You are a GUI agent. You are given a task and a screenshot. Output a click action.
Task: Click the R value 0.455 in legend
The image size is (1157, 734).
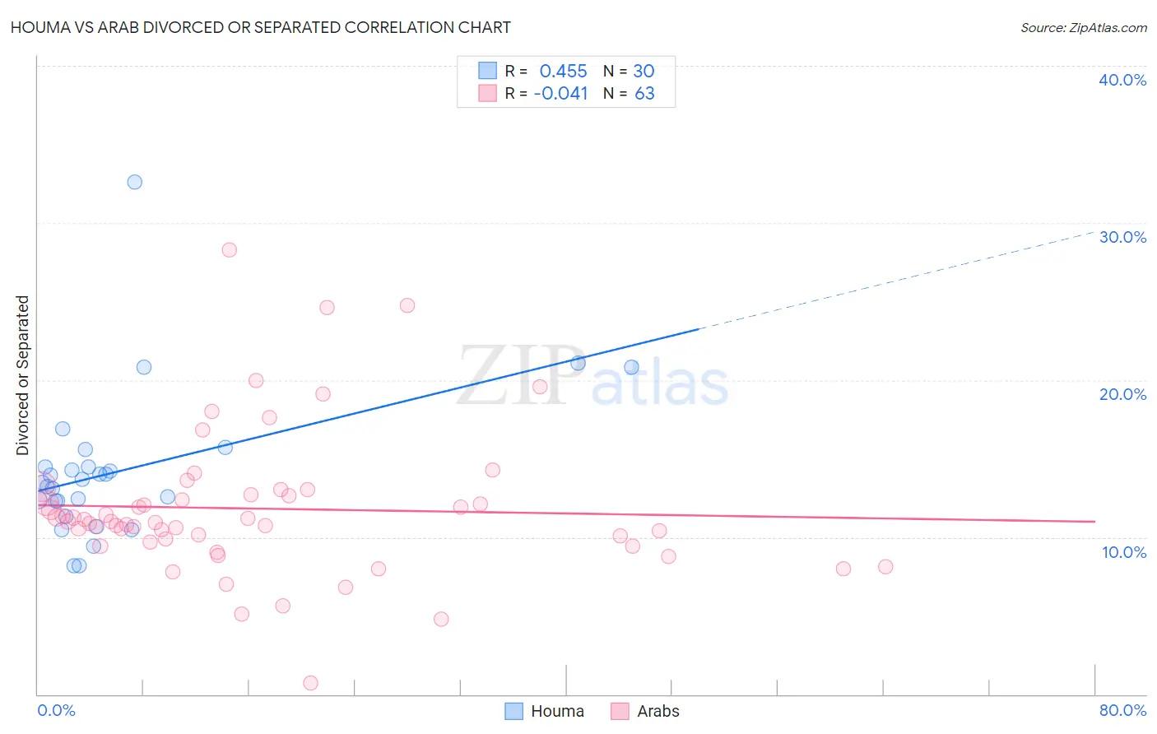564,71
